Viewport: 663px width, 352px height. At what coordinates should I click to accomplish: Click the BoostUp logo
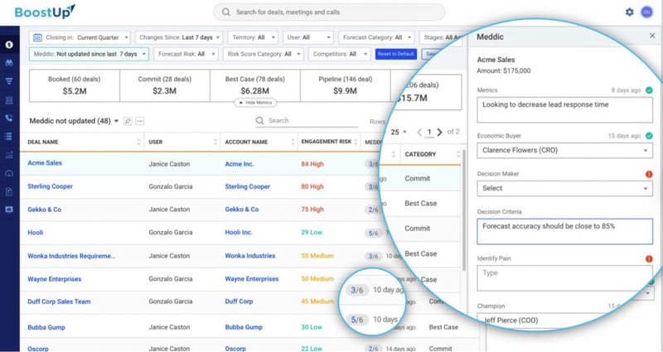(45, 12)
